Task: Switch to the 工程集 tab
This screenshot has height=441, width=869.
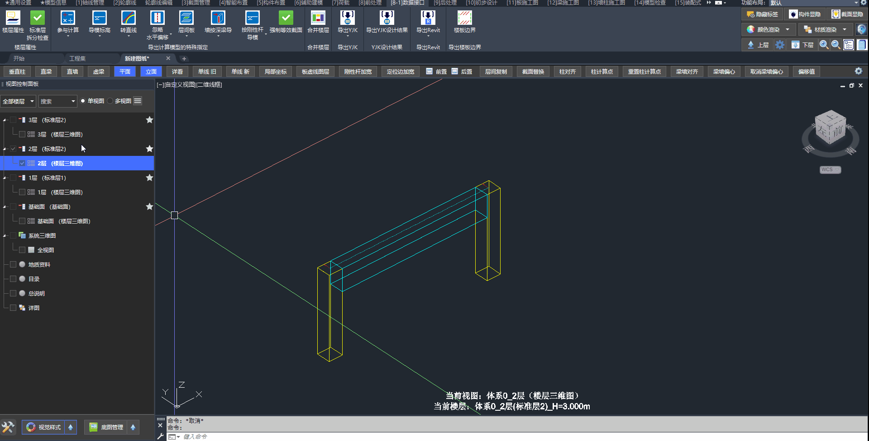Action: click(x=77, y=59)
